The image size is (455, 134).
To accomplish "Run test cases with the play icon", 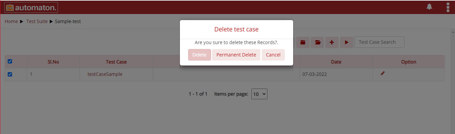I will 347,42.
